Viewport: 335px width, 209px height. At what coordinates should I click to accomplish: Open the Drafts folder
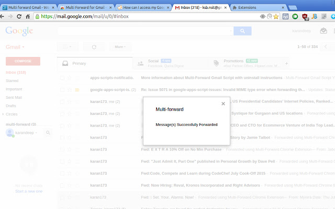point(10,106)
